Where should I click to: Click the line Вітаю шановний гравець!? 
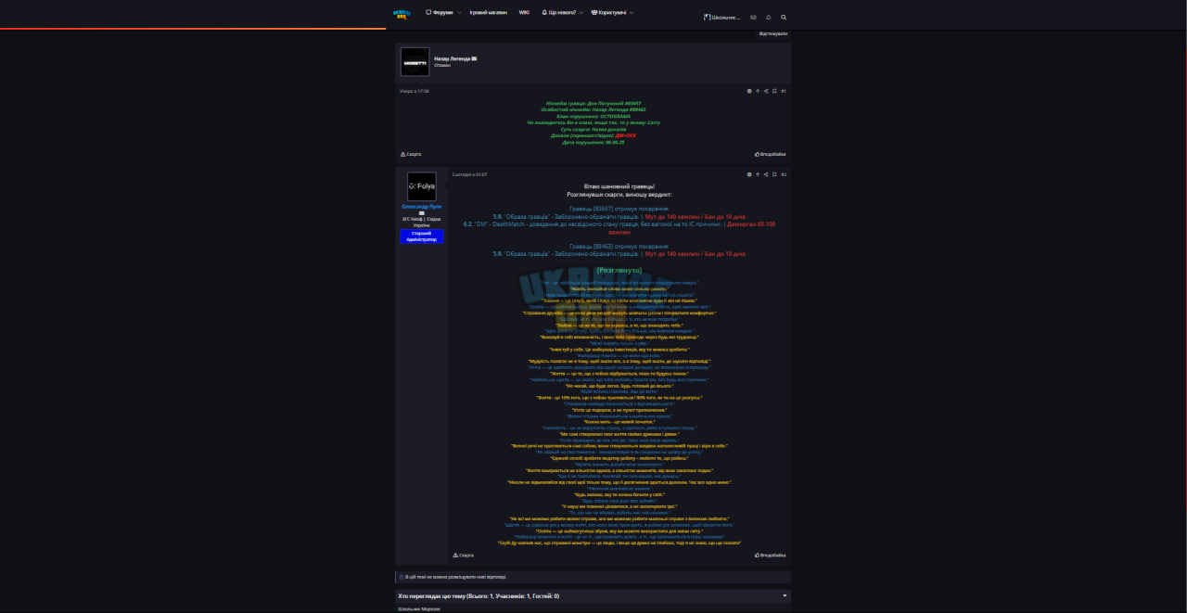pos(619,188)
